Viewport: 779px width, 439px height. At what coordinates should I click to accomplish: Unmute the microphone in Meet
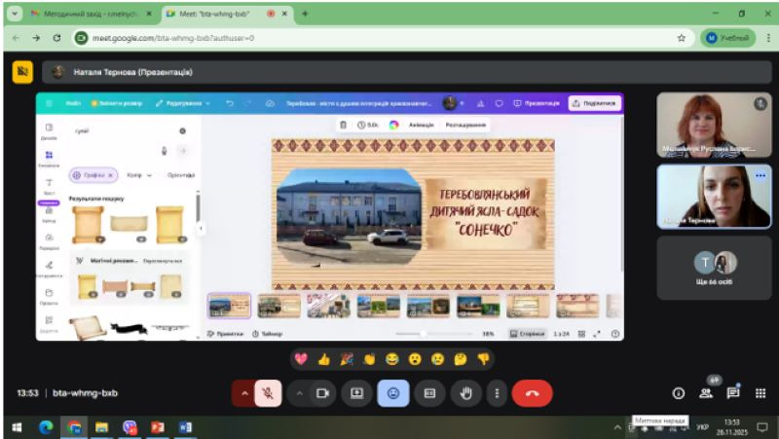coord(267,393)
